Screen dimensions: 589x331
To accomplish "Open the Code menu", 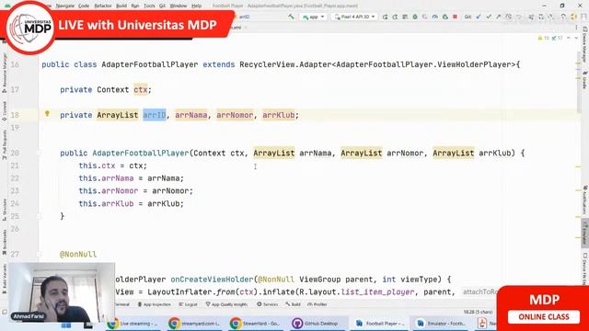I will [x=84, y=6].
